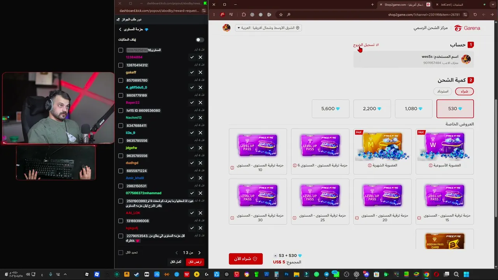Click the red reject-all button

point(195,262)
